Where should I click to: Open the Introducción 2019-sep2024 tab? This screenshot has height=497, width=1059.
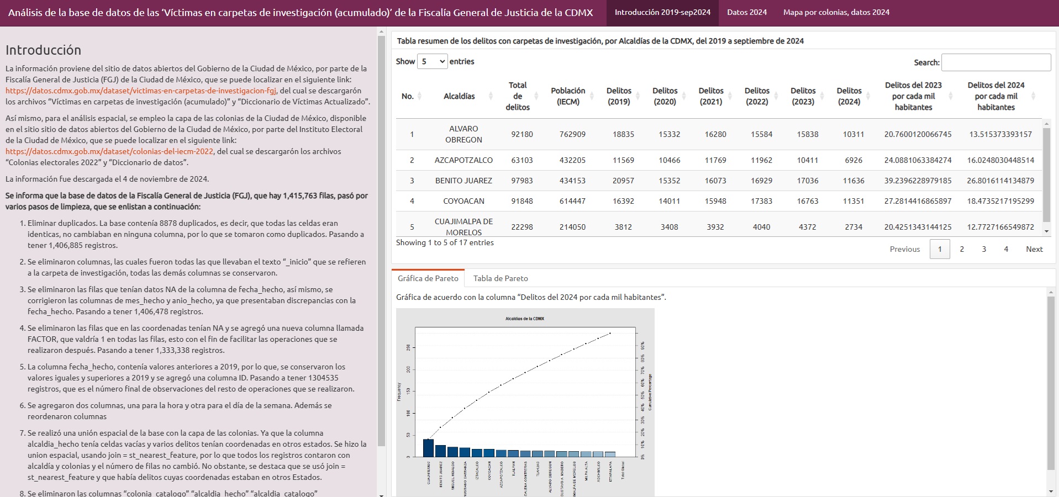click(x=662, y=13)
